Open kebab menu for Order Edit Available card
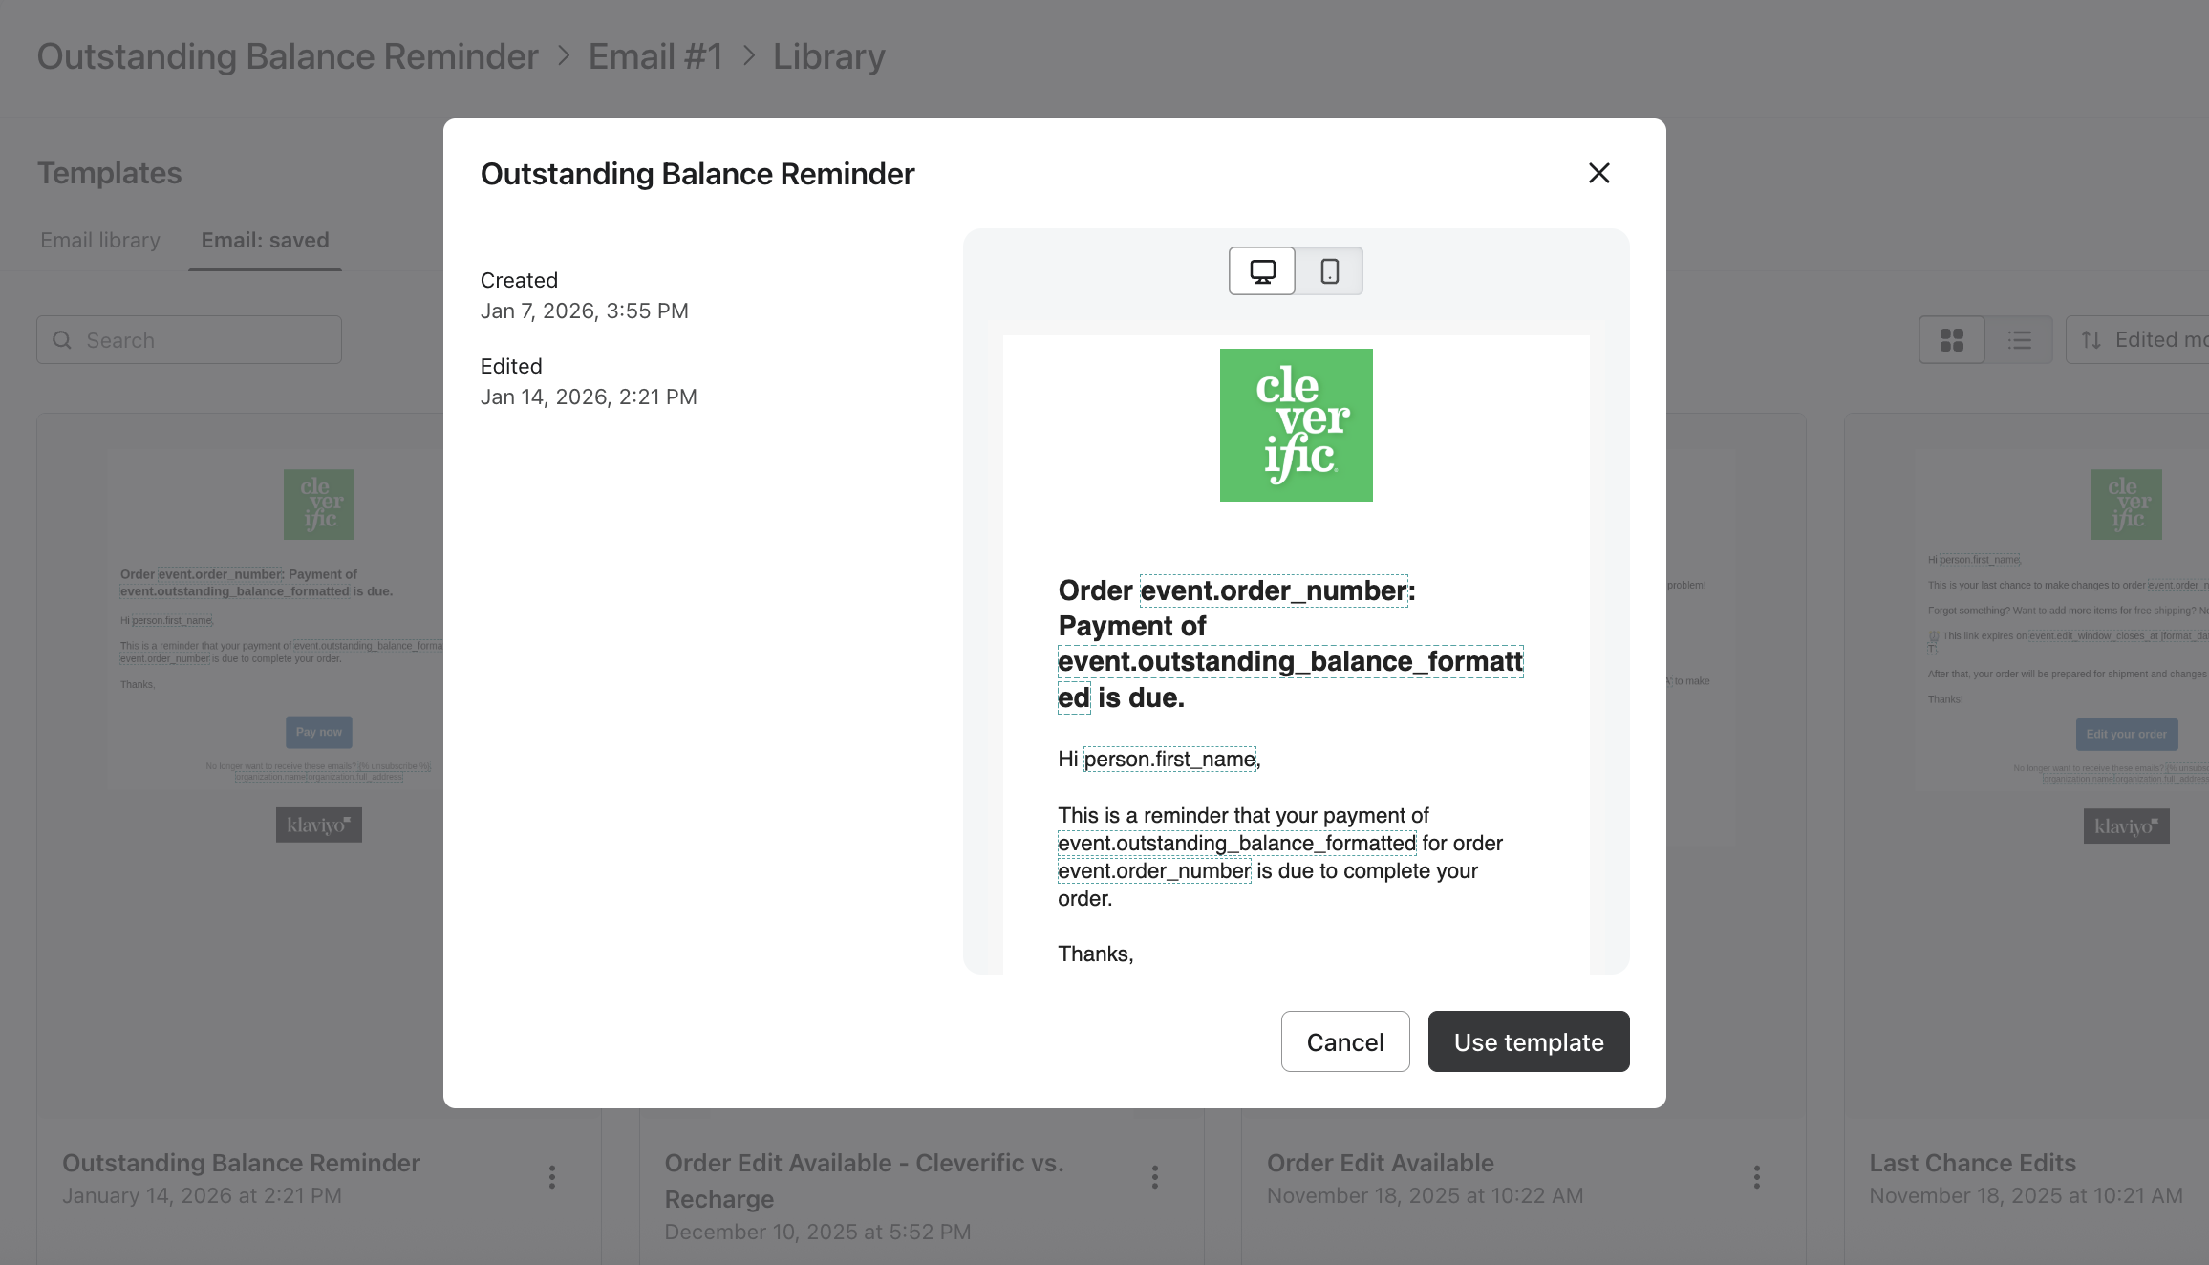Viewport: 2209px width, 1265px height. [1756, 1177]
